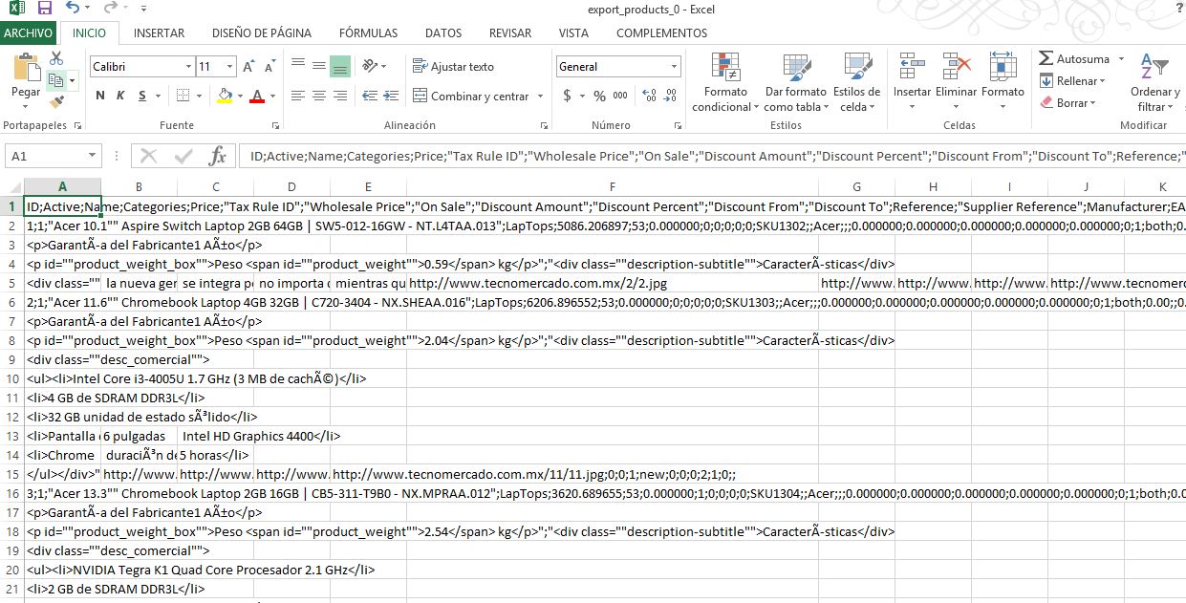Click Rellenar button

click(x=1072, y=81)
